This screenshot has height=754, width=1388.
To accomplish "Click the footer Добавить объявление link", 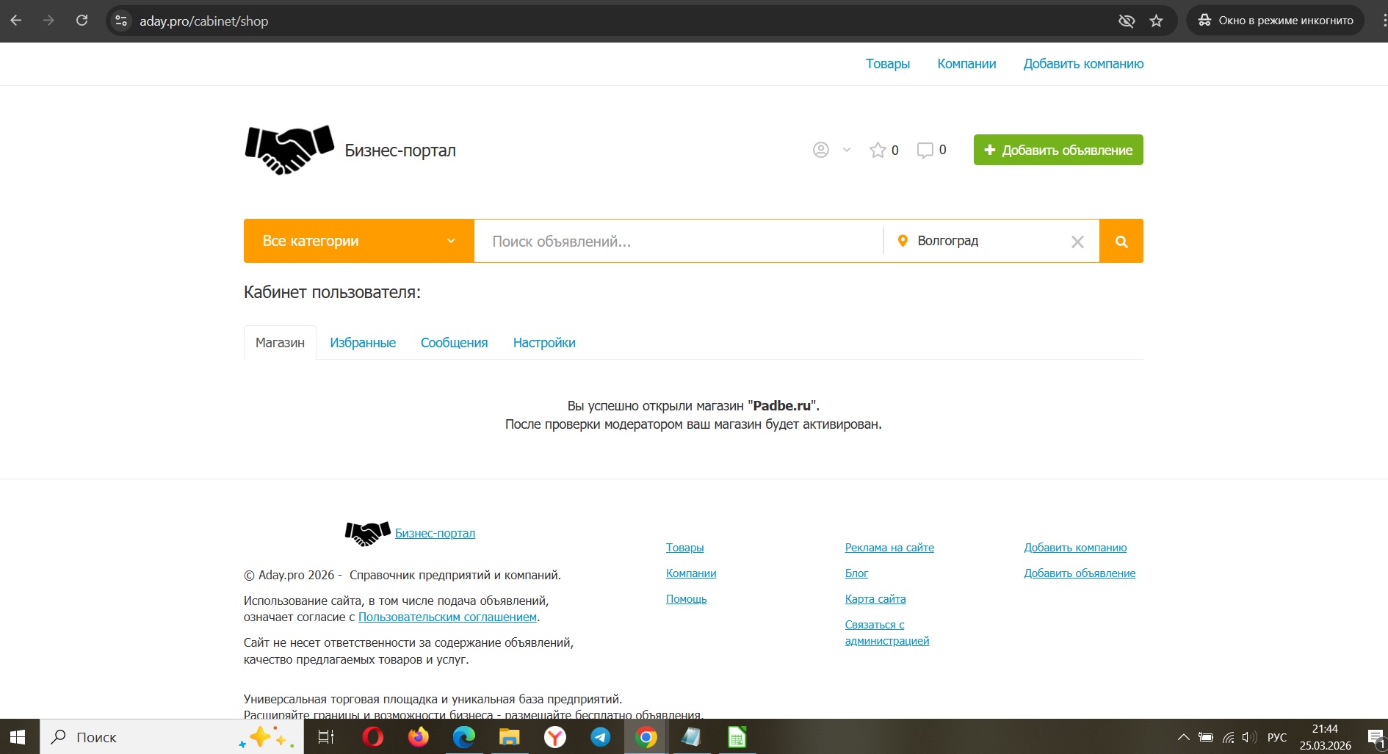I will [x=1080, y=573].
